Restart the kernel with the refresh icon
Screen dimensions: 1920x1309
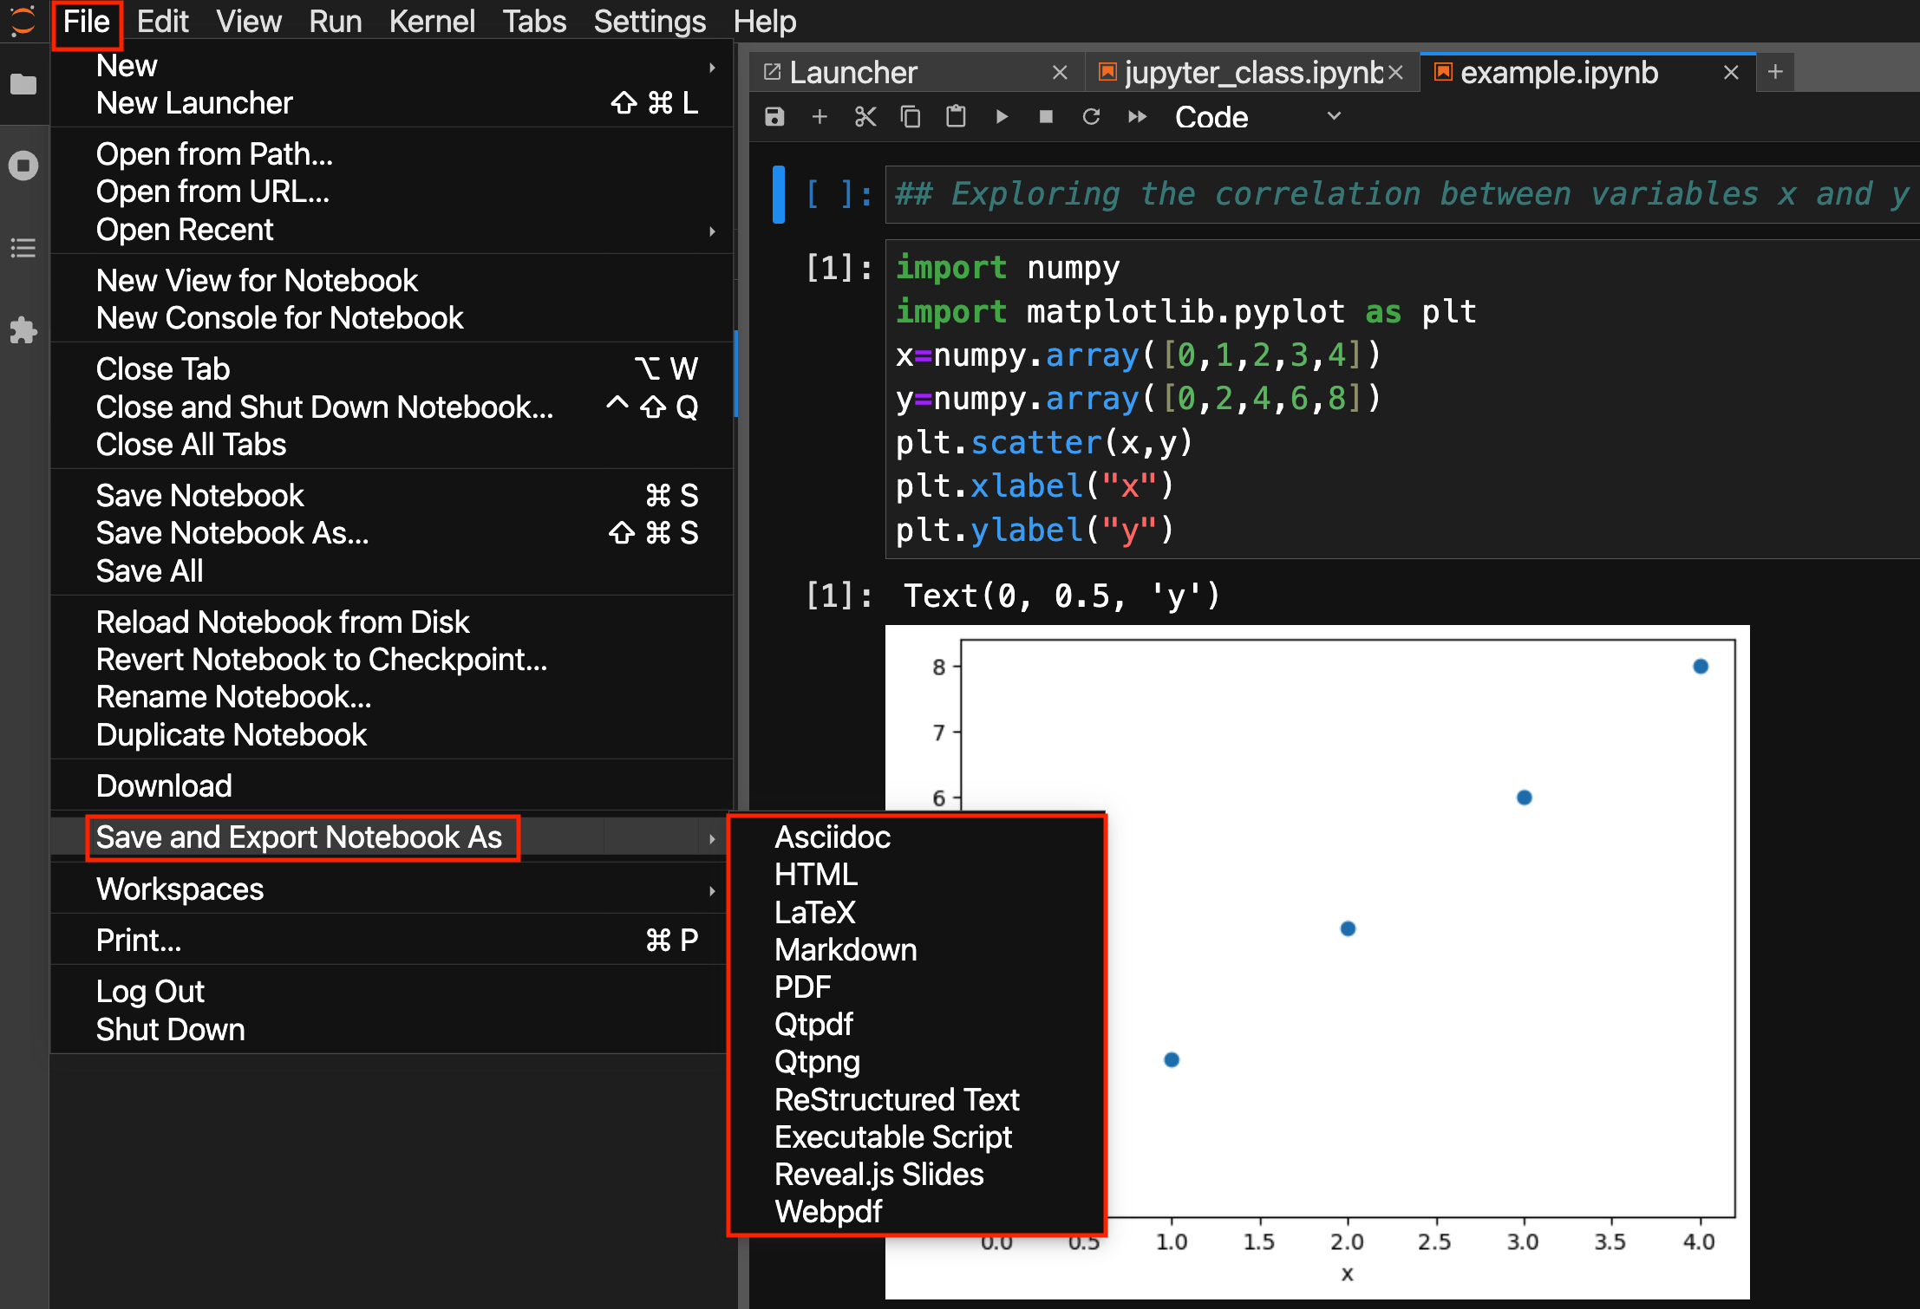[x=1092, y=117]
